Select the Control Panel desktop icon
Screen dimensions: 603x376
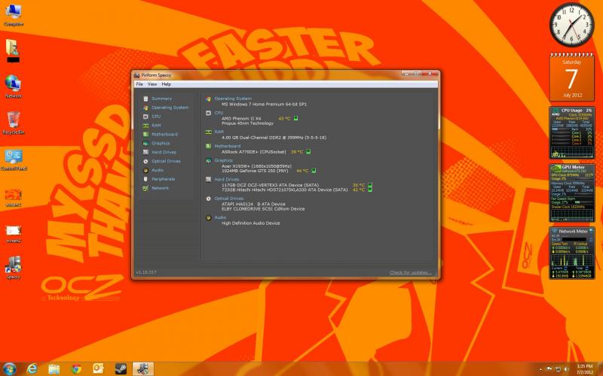(x=14, y=159)
